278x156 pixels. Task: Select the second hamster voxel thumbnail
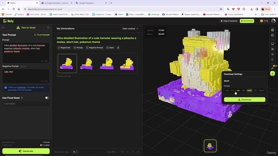click(x=86, y=64)
